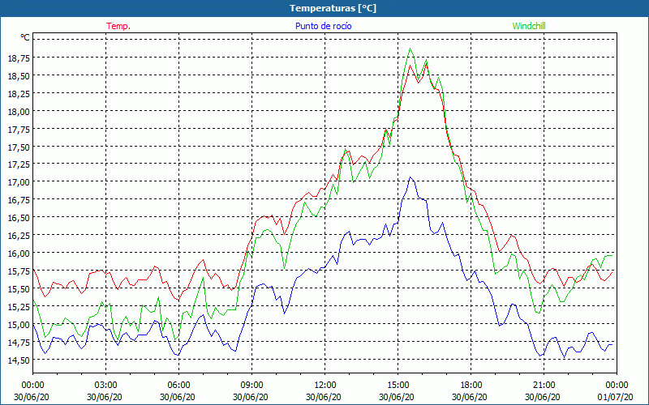Click the 16,75 y-axis value

tap(19, 199)
